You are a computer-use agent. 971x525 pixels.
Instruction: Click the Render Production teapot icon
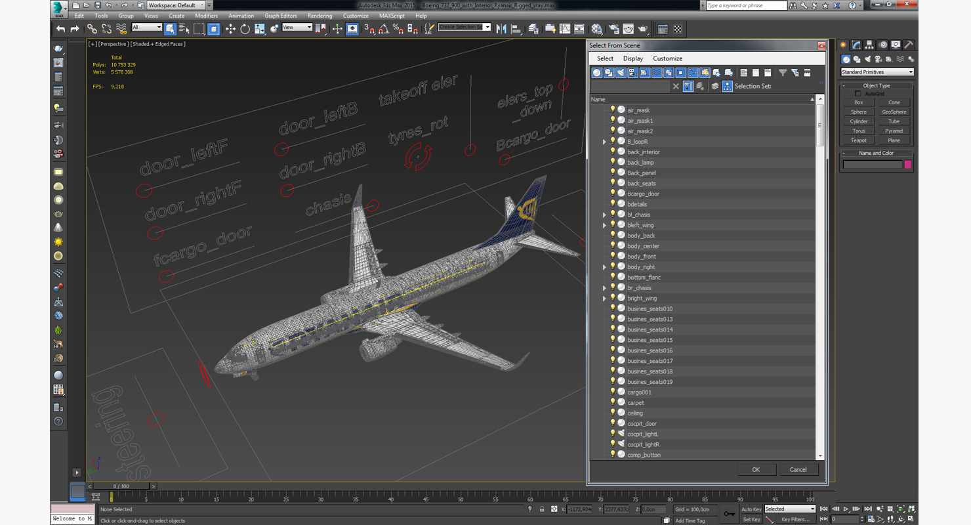(x=643, y=29)
